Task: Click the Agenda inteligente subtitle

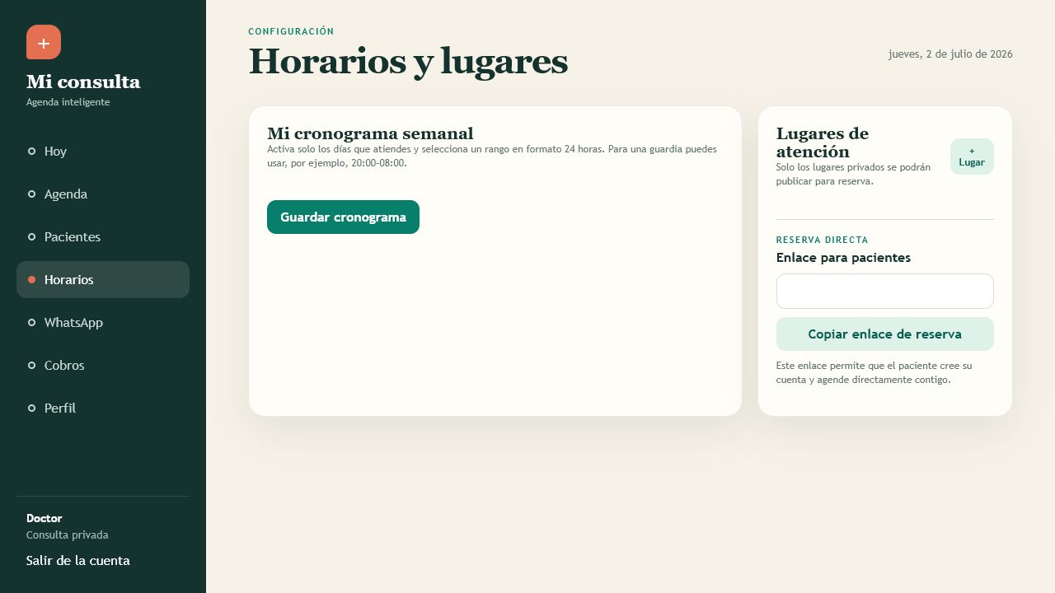Action: coord(68,102)
